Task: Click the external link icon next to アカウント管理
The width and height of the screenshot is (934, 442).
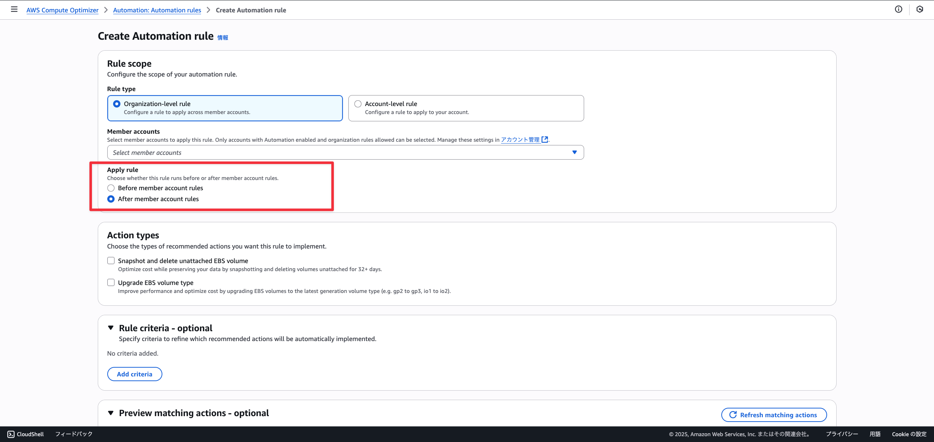Action: (x=545, y=140)
